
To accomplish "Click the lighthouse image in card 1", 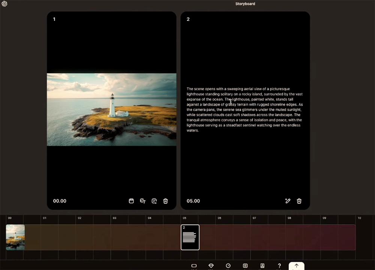I will tap(111, 109).
